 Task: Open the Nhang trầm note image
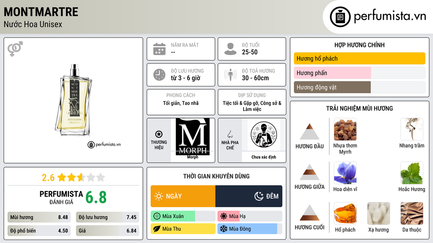pyautogui.click(x=412, y=130)
